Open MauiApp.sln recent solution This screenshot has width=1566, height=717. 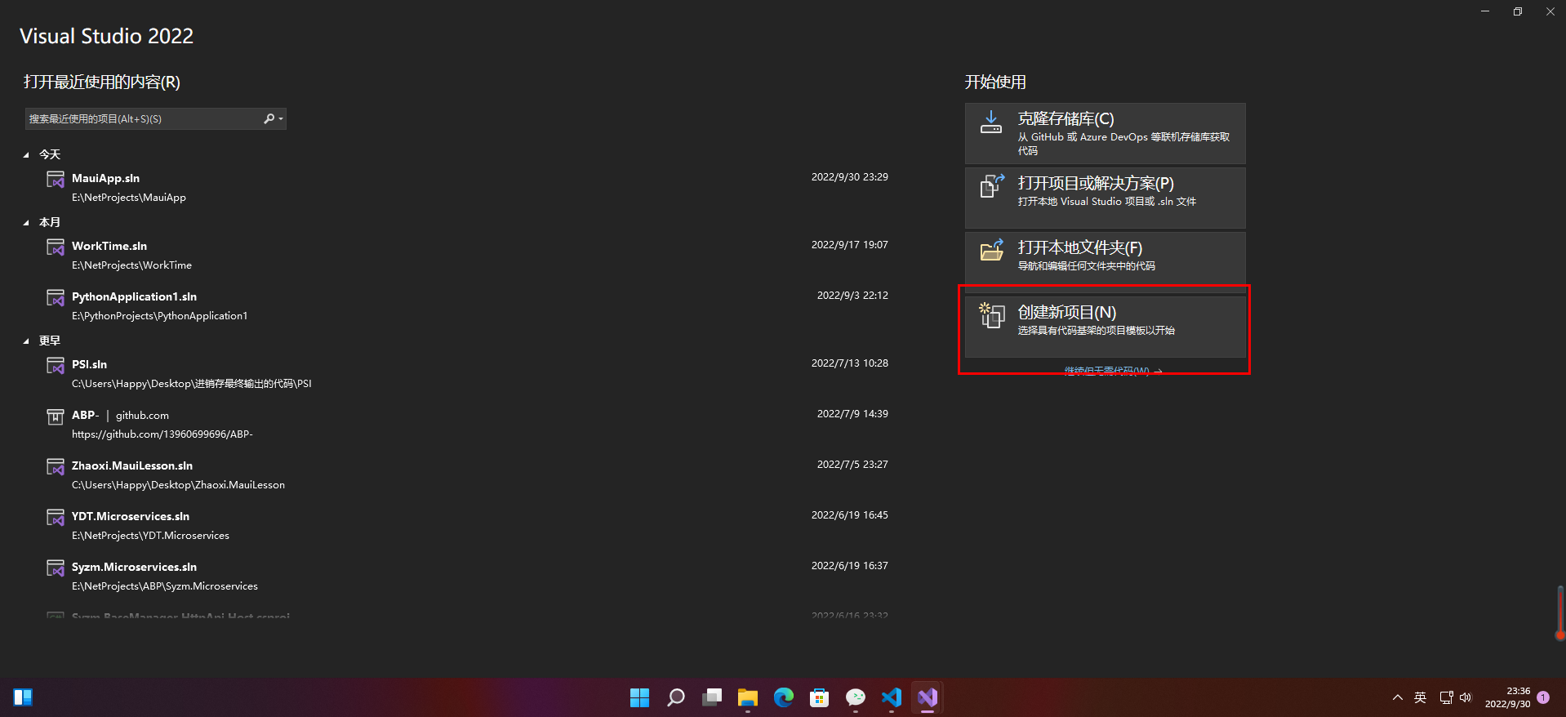[x=467, y=187]
